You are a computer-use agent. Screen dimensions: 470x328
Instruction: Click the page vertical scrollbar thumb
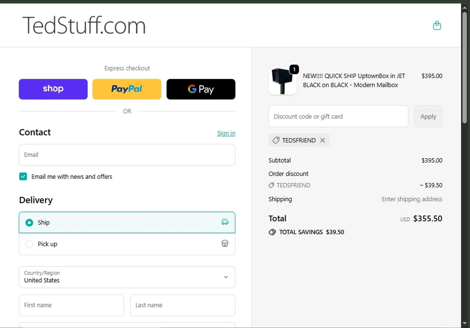coord(465,67)
